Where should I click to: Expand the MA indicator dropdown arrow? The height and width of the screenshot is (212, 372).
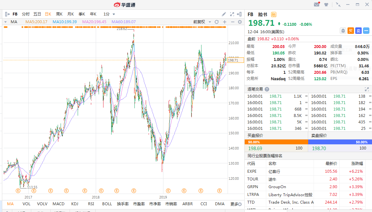(5, 22)
